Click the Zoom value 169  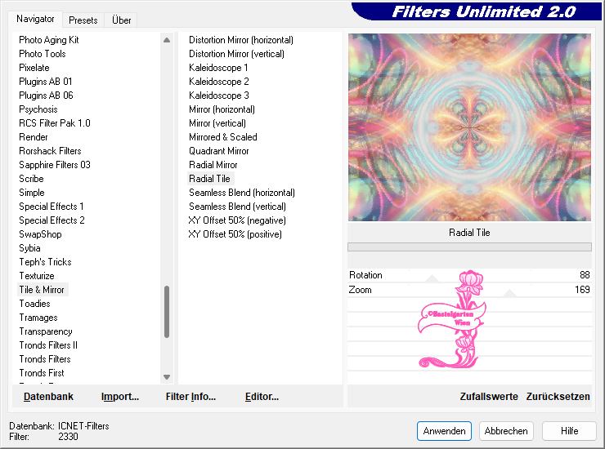point(582,290)
